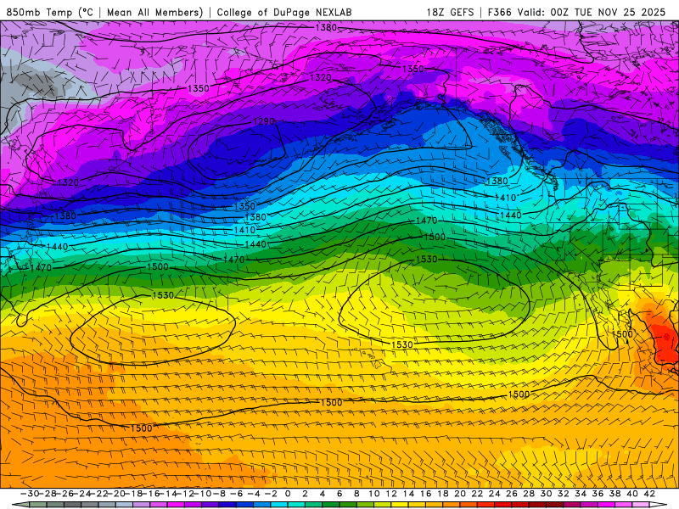Click the -2 value on the temperature scale
The width and height of the screenshot is (679, 509).
point(271,494)
